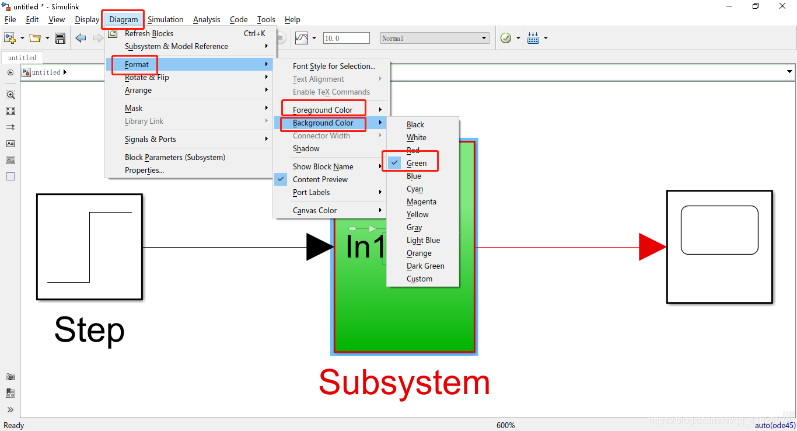This screenshot has height=431, width=797.
Task: Go back using the left arrow toolbar icon
Action: pyautogui.click(x=81, y=38)
